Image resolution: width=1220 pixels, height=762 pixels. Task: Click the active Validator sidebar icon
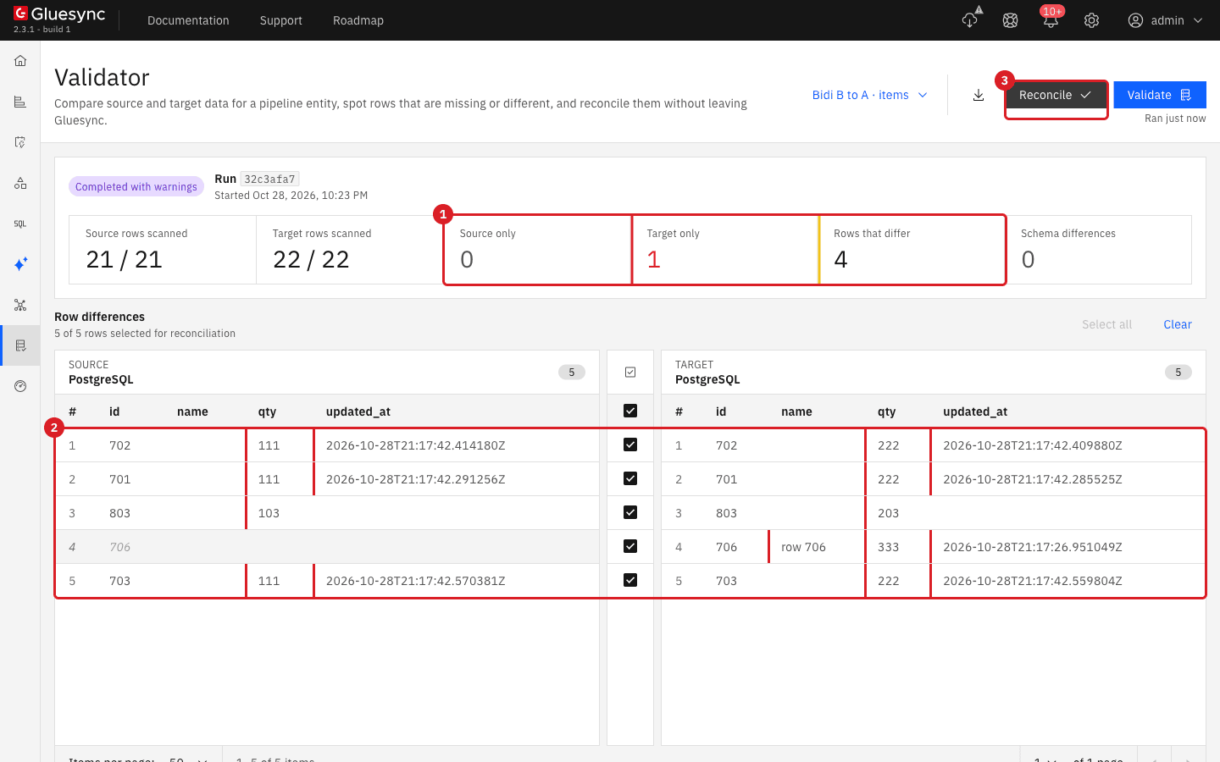coord(20,345)
